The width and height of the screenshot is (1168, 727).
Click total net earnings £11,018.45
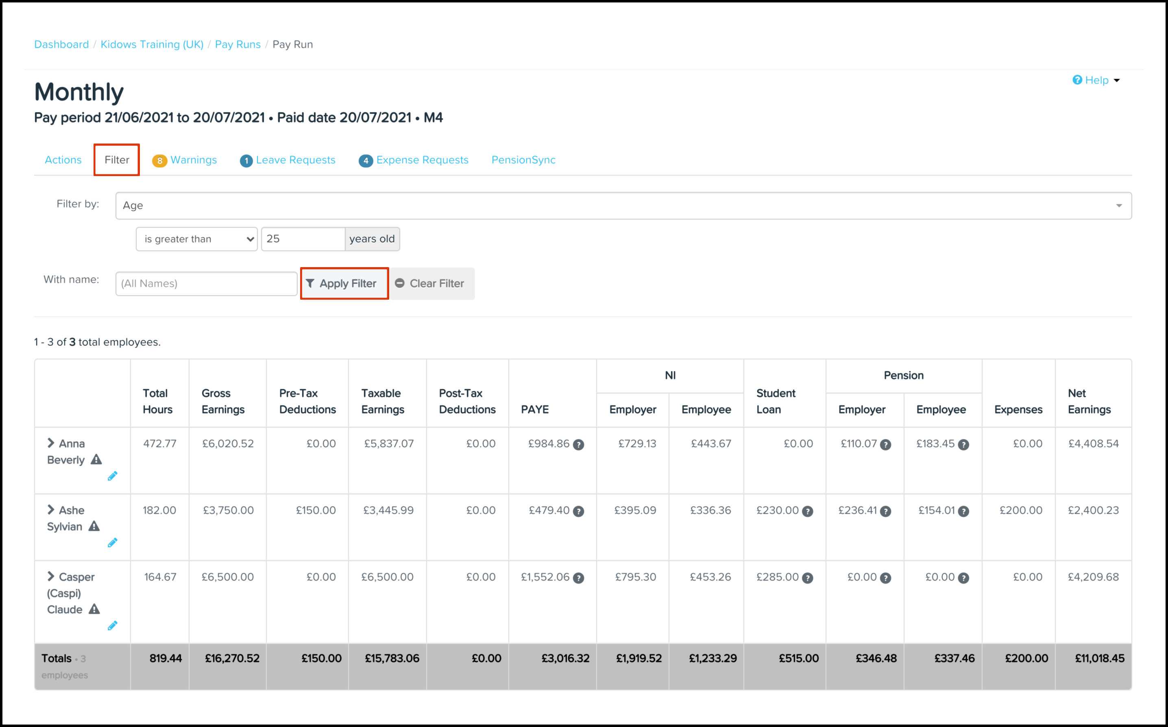[x=1099, y=658]
